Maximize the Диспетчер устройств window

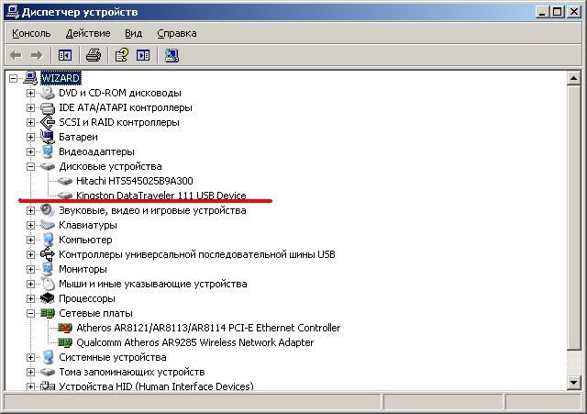557,12
